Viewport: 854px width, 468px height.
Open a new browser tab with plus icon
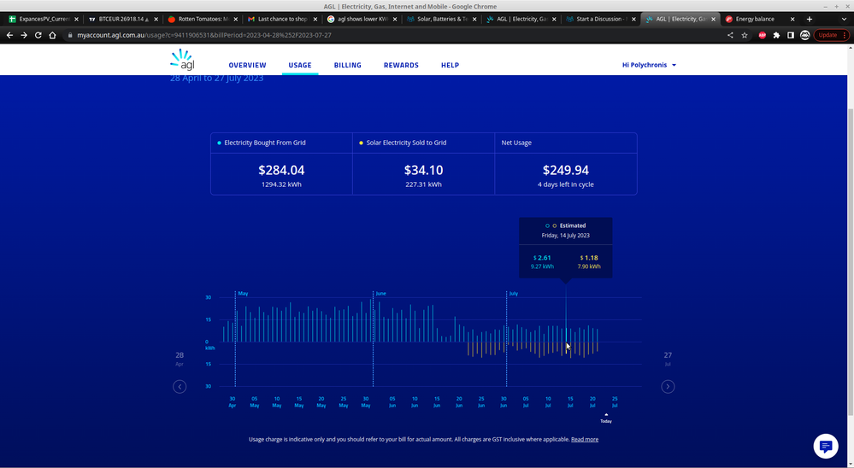(810, 19)
